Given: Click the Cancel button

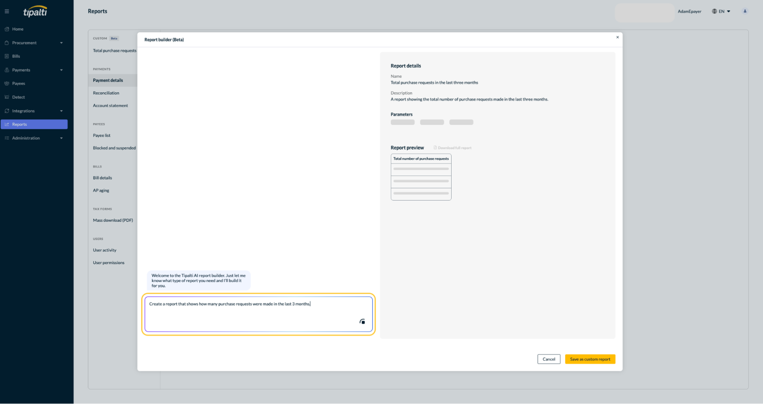Looking at the screenshot, I should tap(549, 359).
